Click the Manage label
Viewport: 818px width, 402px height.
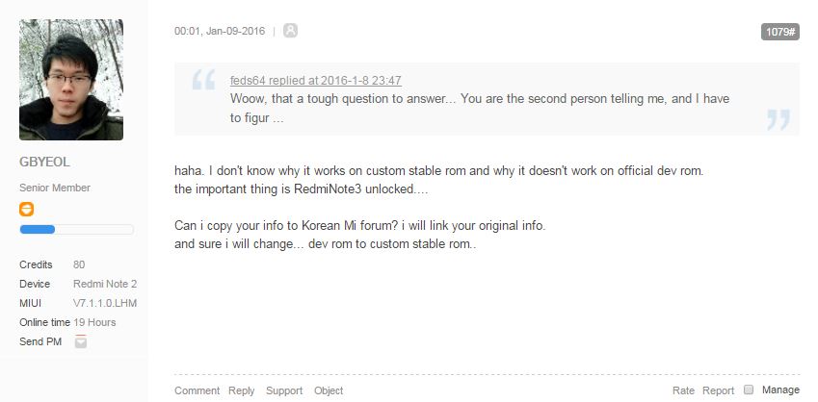click(x=780, y=389)
